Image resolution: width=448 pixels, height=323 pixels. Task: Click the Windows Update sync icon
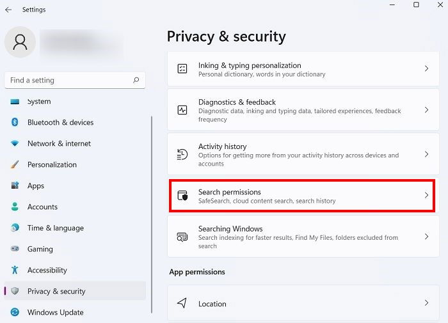tap(15, 312)
